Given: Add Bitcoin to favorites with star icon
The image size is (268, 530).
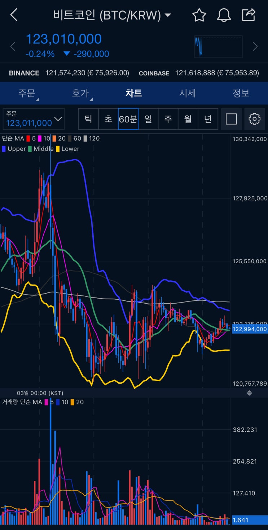Looking at the screenshot, I should tap(199, 15).
